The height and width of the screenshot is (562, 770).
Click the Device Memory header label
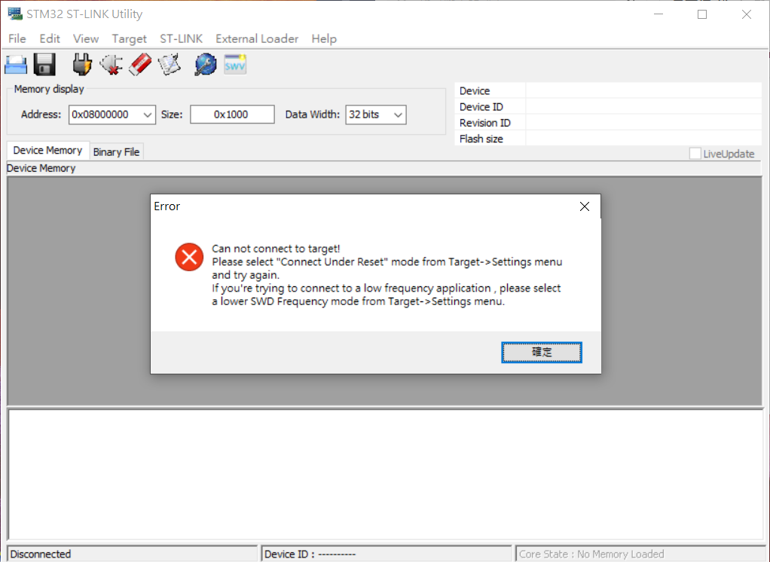[x=41, y=168]
